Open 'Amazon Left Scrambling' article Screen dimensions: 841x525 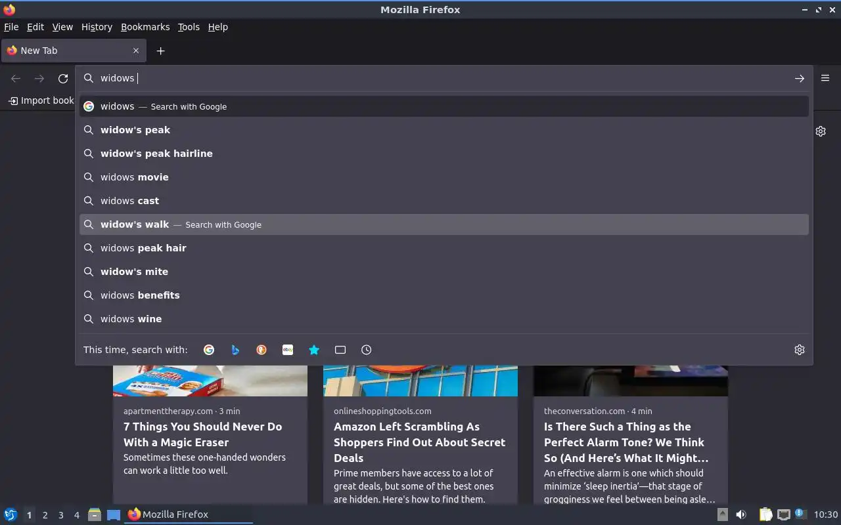pos(419,442)
